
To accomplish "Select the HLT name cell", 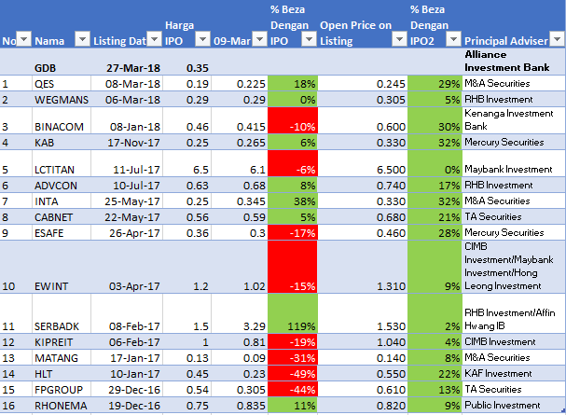I will click(62, 373).
